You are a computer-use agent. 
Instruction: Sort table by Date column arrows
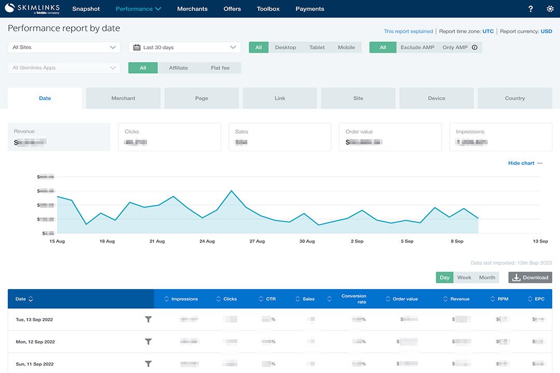(31, 299)
